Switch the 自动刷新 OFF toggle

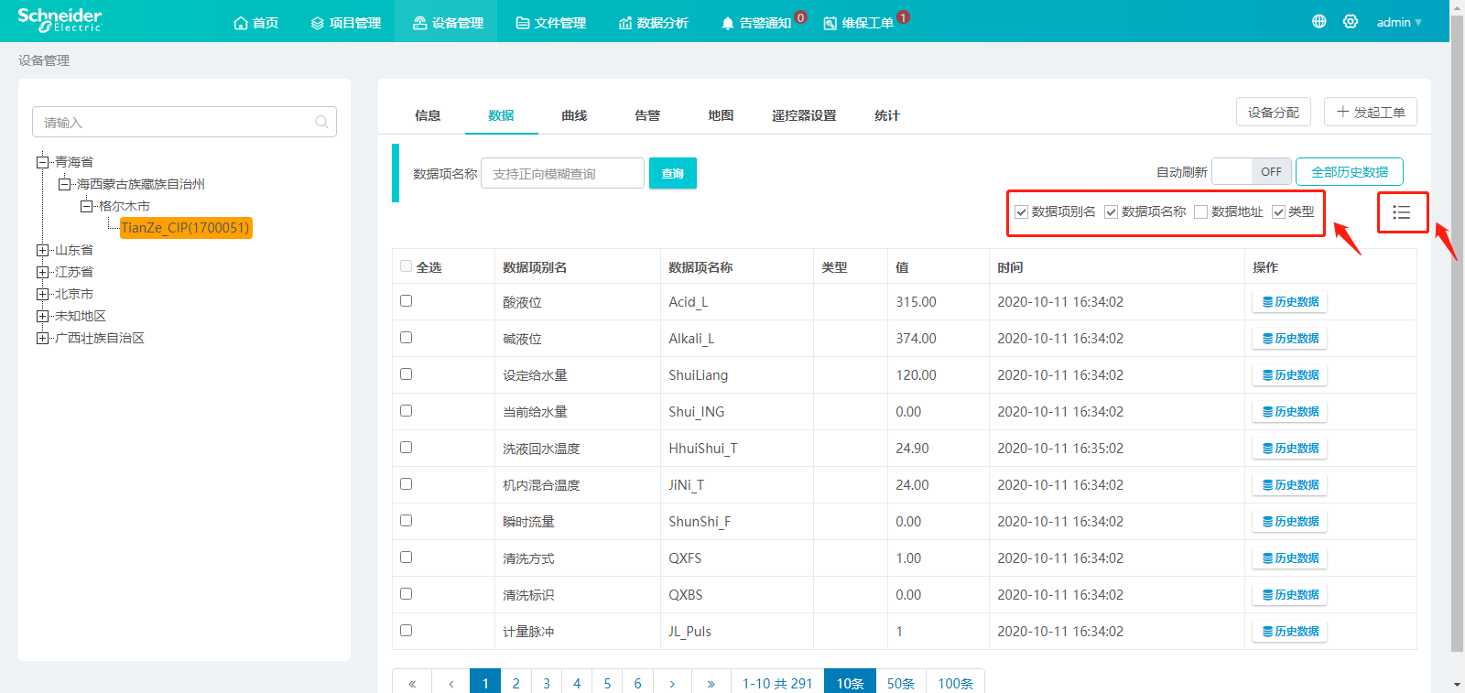pyautogui.click(x=1252, y=171)
